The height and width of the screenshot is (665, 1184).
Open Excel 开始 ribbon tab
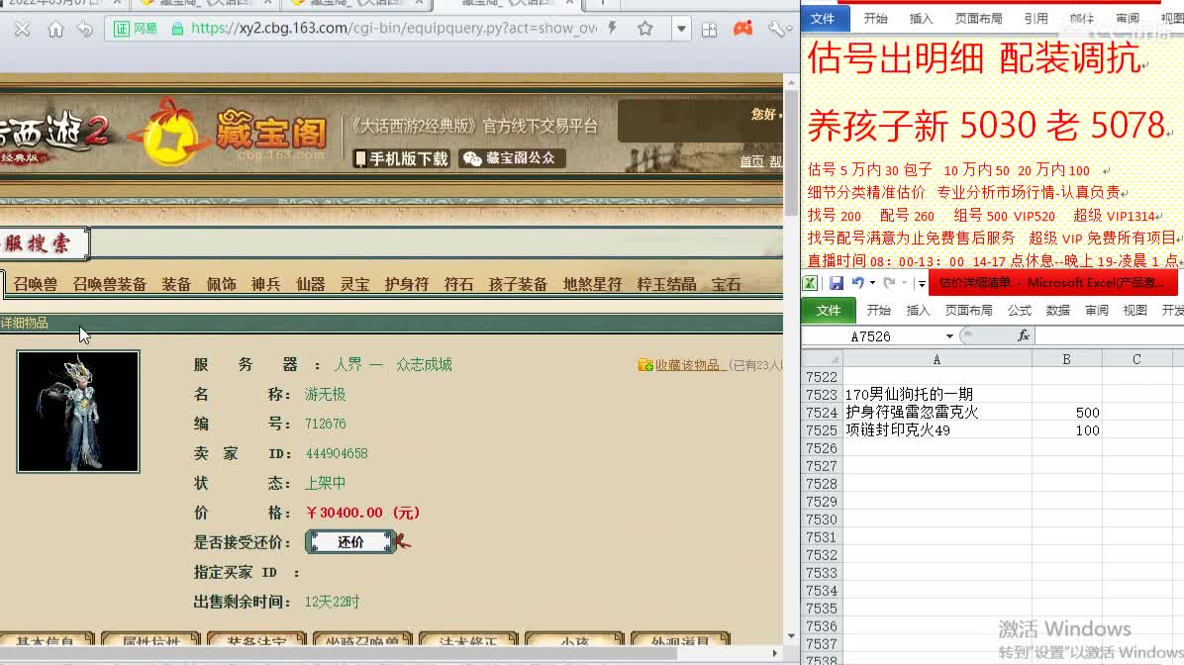coord(878,310)
